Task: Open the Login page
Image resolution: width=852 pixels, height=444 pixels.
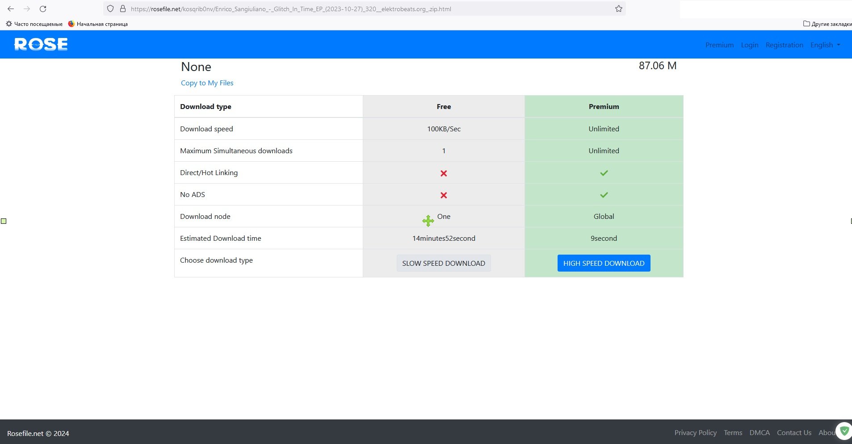Action: point(749,45)
